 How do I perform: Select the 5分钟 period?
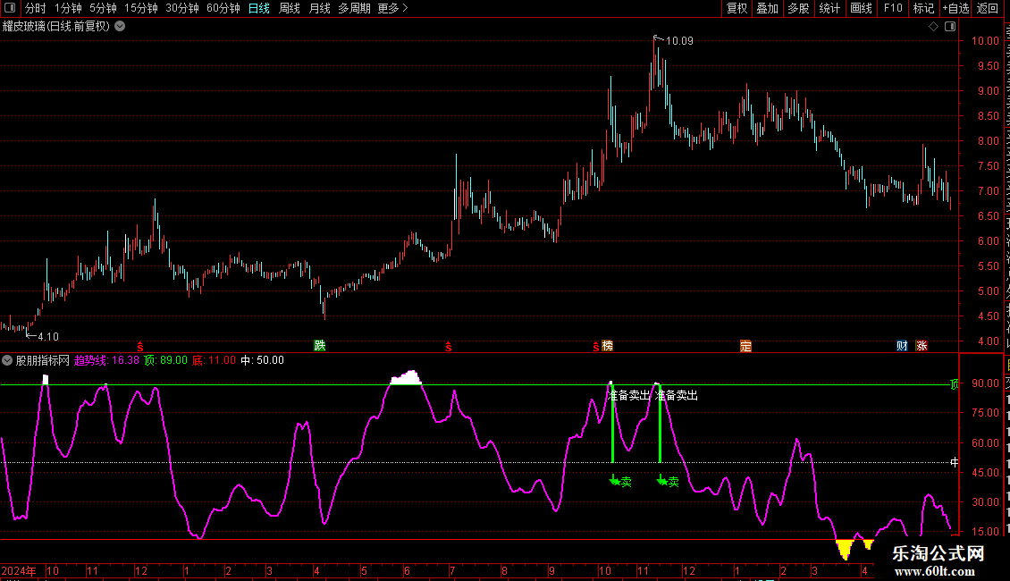point(103,8)
